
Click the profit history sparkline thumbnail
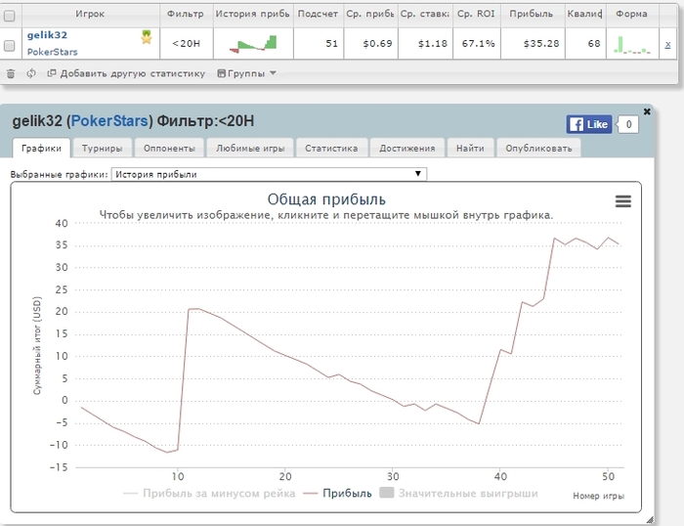(253, 44)
